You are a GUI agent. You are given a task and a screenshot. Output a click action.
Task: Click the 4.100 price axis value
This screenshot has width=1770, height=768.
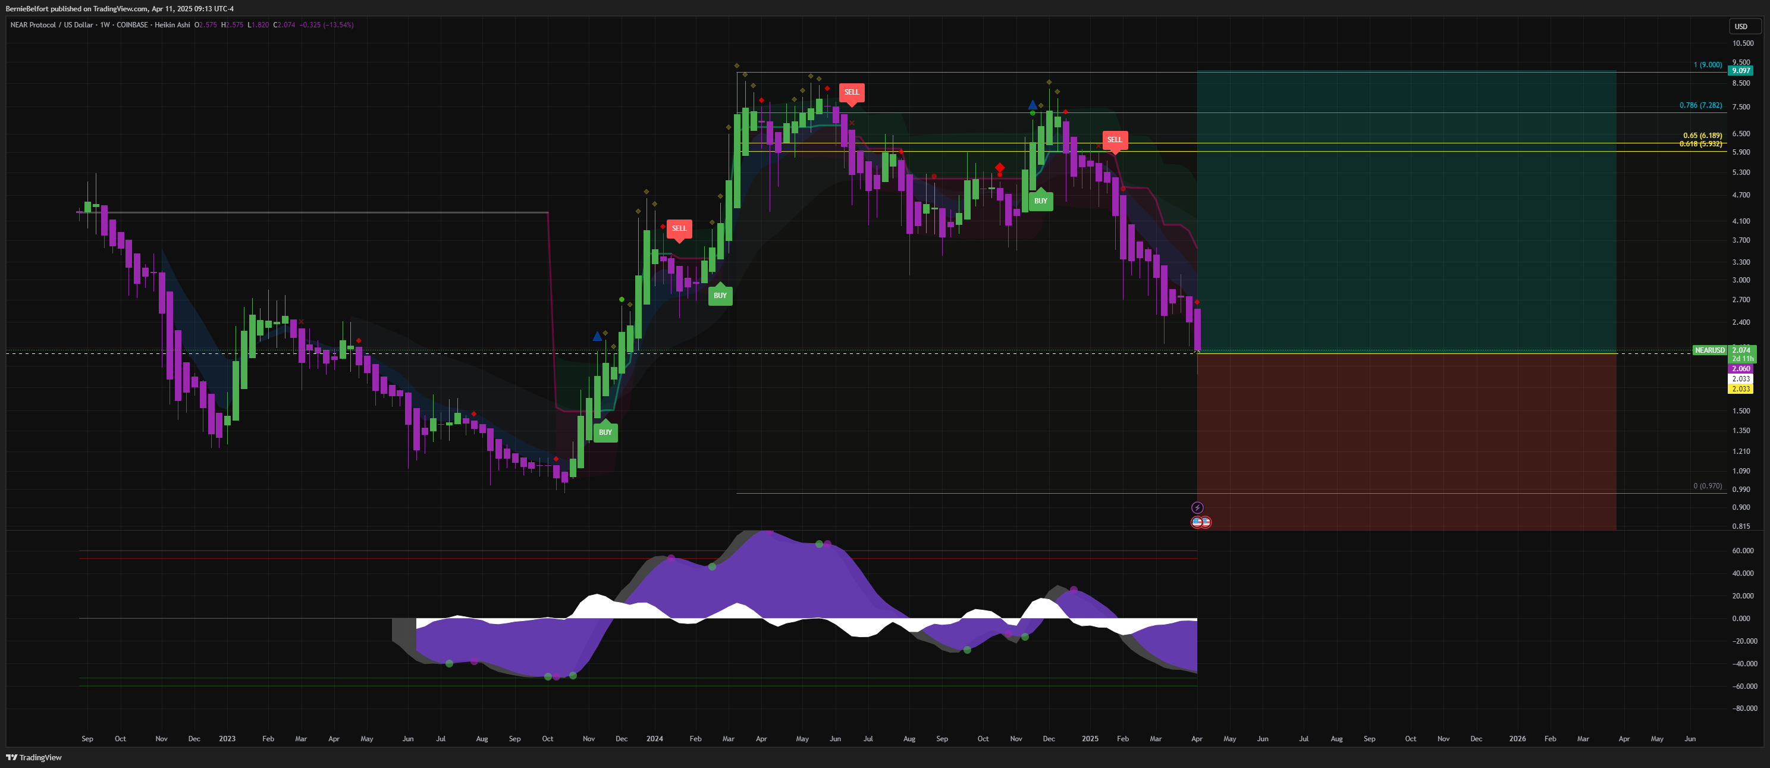[x=1741, y=221]
